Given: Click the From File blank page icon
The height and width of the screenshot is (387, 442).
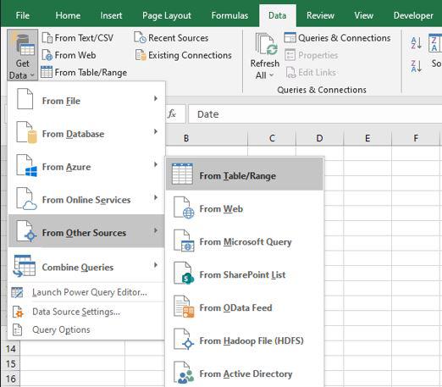Looking at the screenshot, I should [x=25, y=99].
